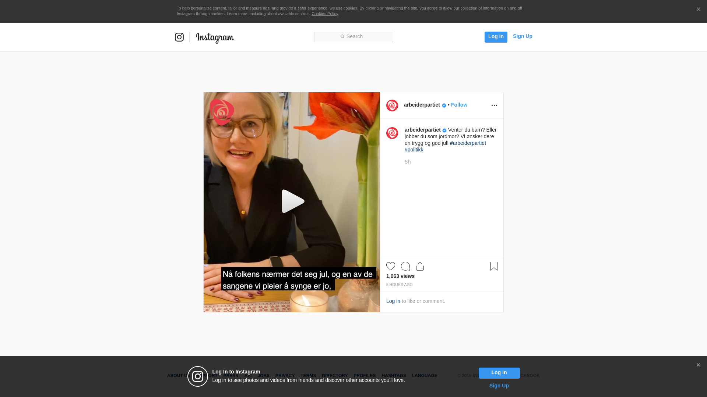Viewport: 707px width, 397px height.
Task: Open comments with speech bubble icon
Action: [405, 266]
